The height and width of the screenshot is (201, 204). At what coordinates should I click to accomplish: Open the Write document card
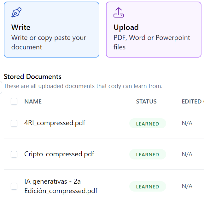51,30
